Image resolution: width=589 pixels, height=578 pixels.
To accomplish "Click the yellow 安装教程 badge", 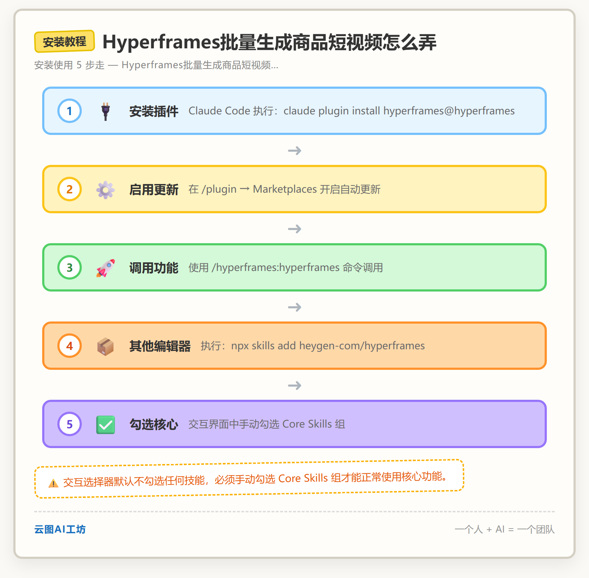I will tap(65, 41).
